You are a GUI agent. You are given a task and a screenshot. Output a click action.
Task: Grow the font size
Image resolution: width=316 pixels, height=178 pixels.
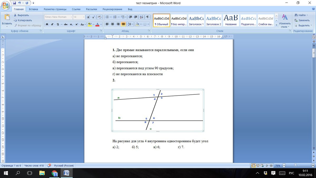88,17
